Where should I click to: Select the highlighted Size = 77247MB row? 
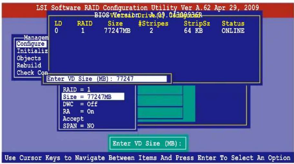click(x=93, y=97)
